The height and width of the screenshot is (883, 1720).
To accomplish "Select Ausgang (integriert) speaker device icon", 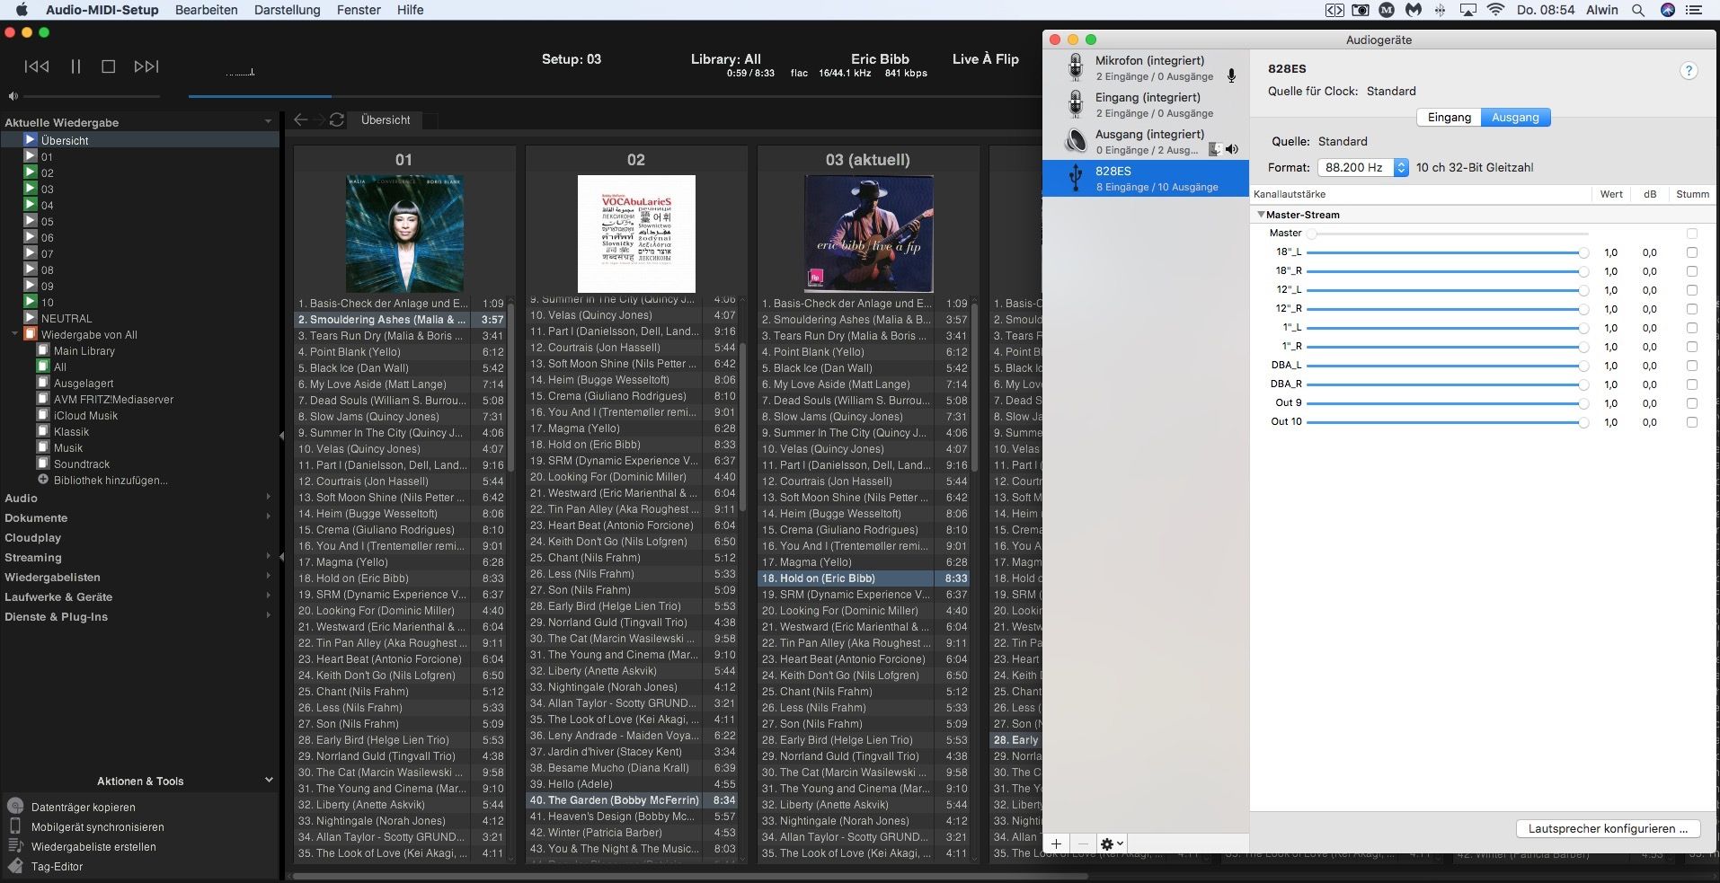I will coord(1075,141).
